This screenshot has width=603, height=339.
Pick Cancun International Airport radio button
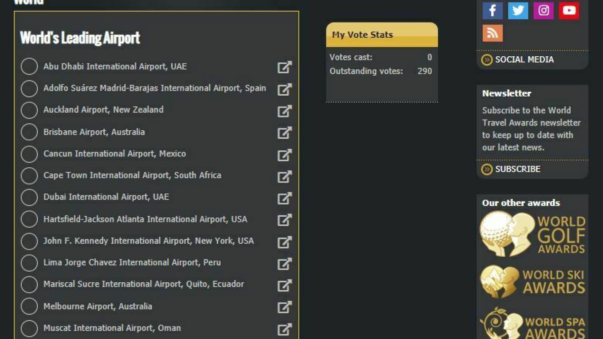[x=29, y=154]
